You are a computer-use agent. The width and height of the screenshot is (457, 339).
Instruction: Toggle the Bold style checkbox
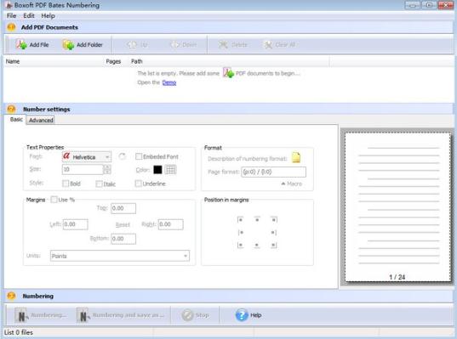66,184
